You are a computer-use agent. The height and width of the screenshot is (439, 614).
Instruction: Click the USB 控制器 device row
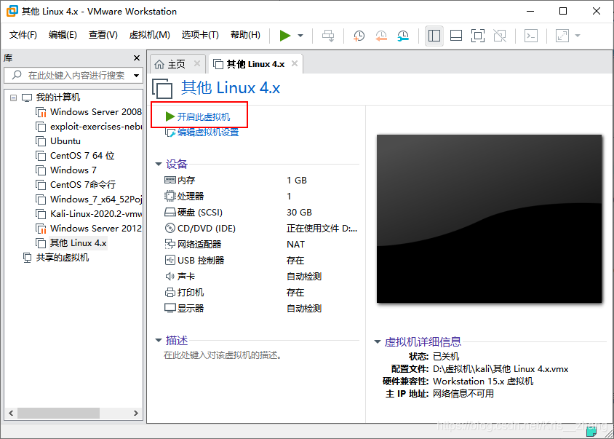coord(260,260)
